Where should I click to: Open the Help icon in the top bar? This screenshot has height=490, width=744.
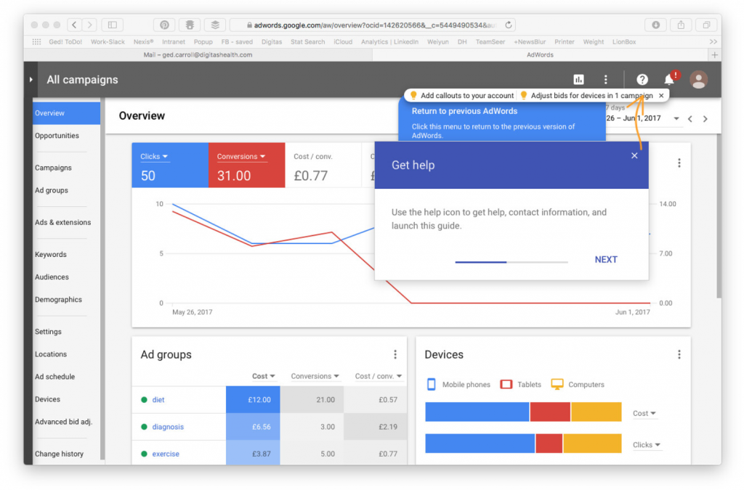tap(642, 79)
